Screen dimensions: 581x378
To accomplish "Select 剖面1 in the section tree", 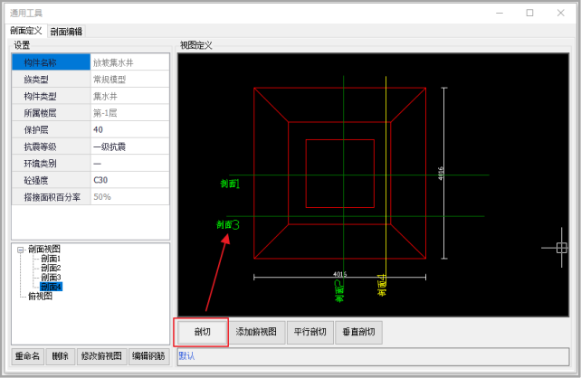I will coord(51,259).
